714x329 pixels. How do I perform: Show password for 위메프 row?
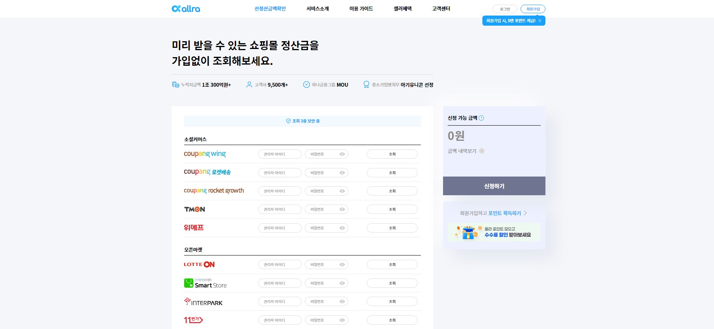[x=342, y=228]
